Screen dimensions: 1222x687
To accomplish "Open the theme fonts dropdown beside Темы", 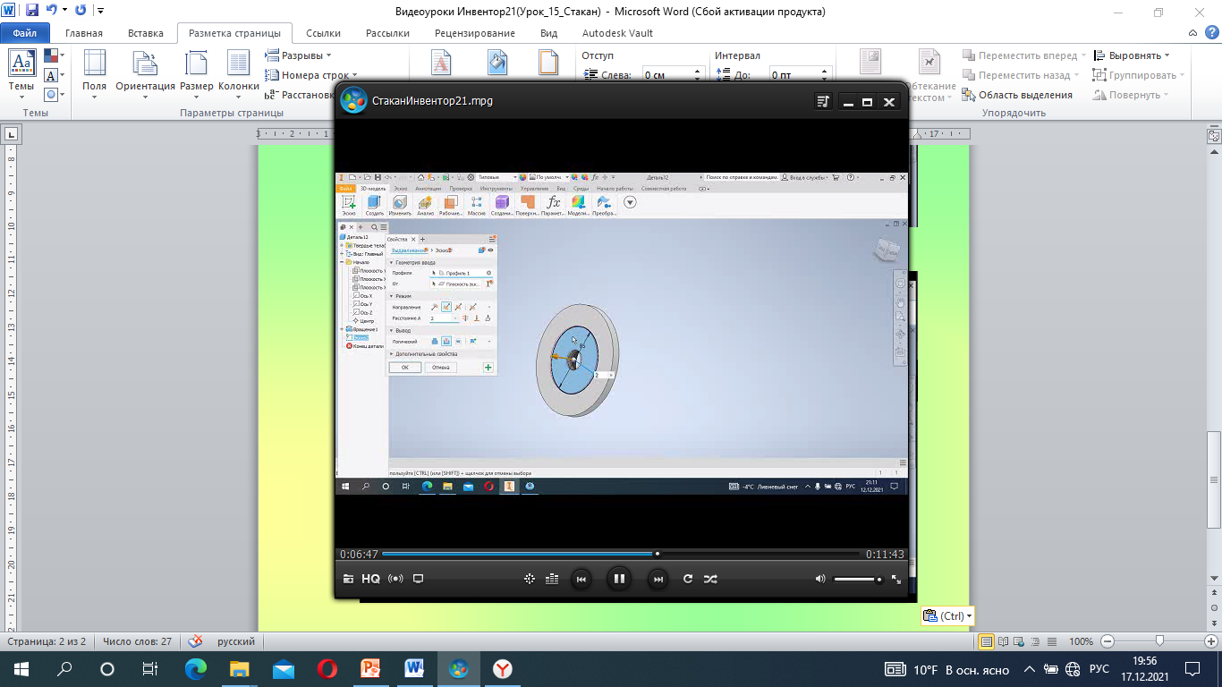I will (x=53, y=75).
